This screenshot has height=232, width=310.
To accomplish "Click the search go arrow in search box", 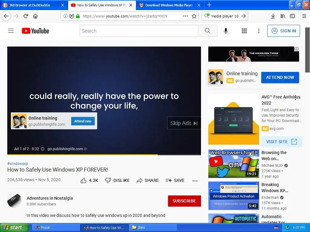I will point(243,16).
